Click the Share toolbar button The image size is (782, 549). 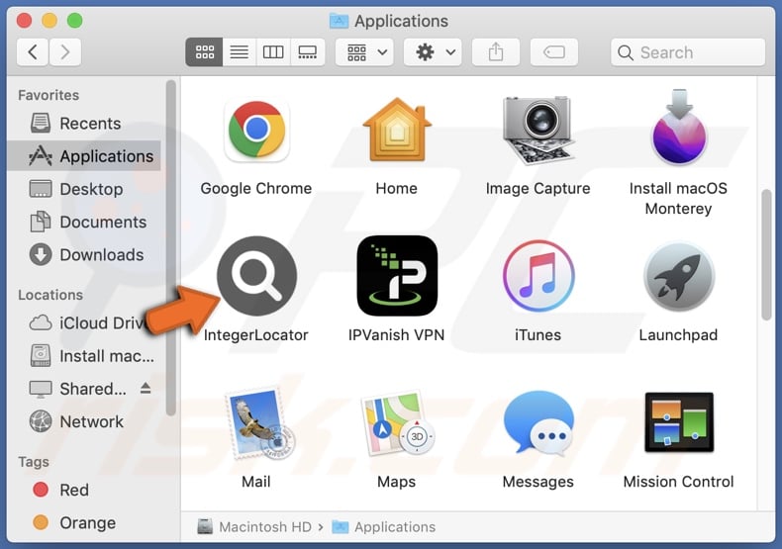point(496,51)
